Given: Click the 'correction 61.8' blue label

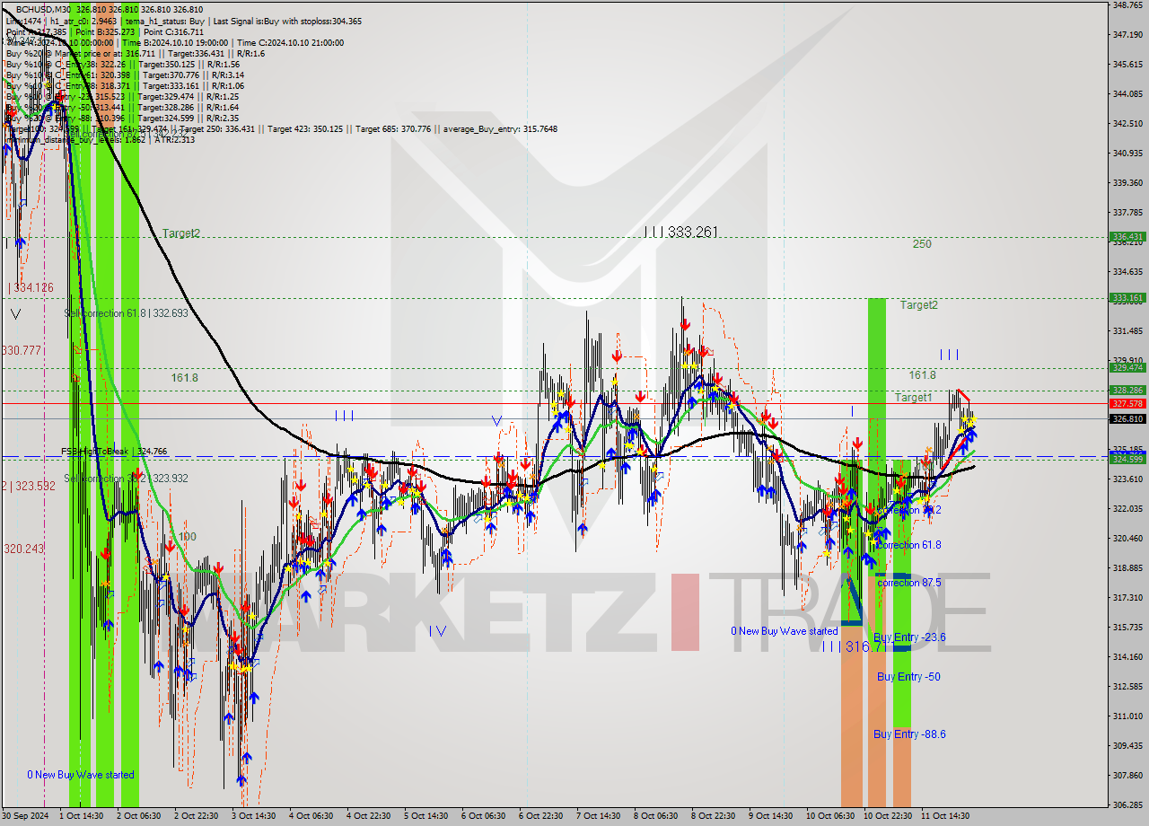Looking at the screenshot, I should [908, 545].
